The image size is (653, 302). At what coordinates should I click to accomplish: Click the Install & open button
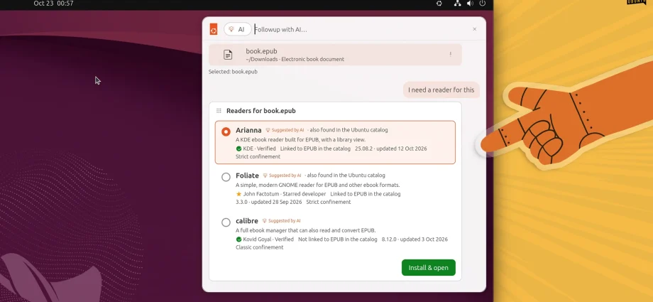429,268
